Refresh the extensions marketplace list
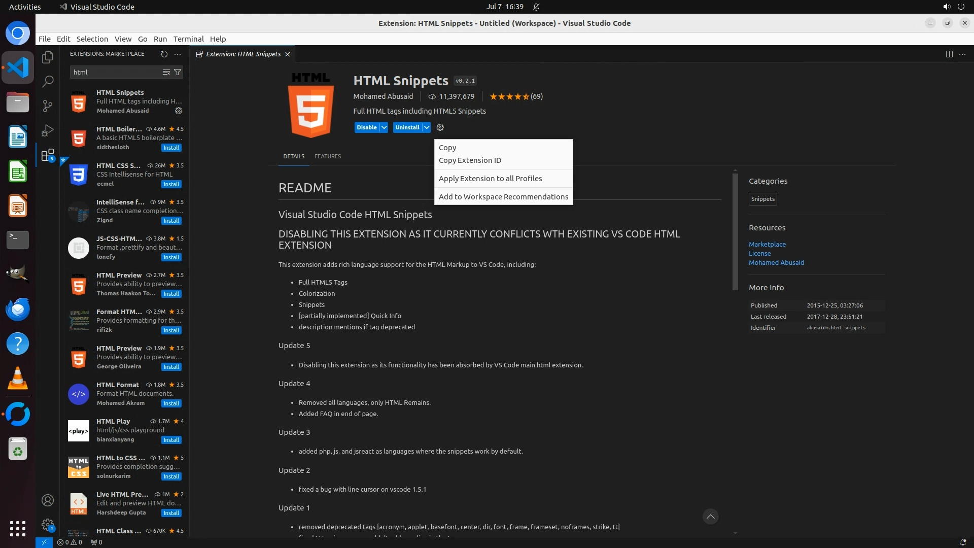 coord(164,54)
